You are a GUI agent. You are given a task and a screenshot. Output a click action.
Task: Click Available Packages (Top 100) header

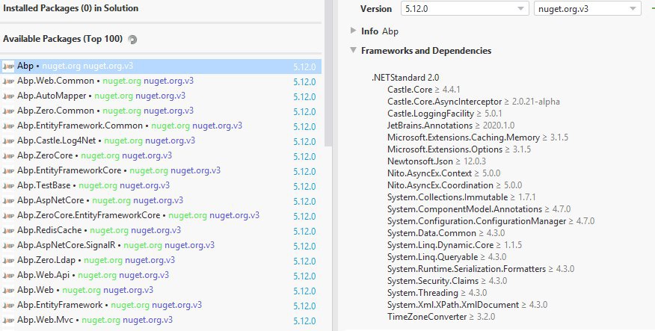(63, 39)
